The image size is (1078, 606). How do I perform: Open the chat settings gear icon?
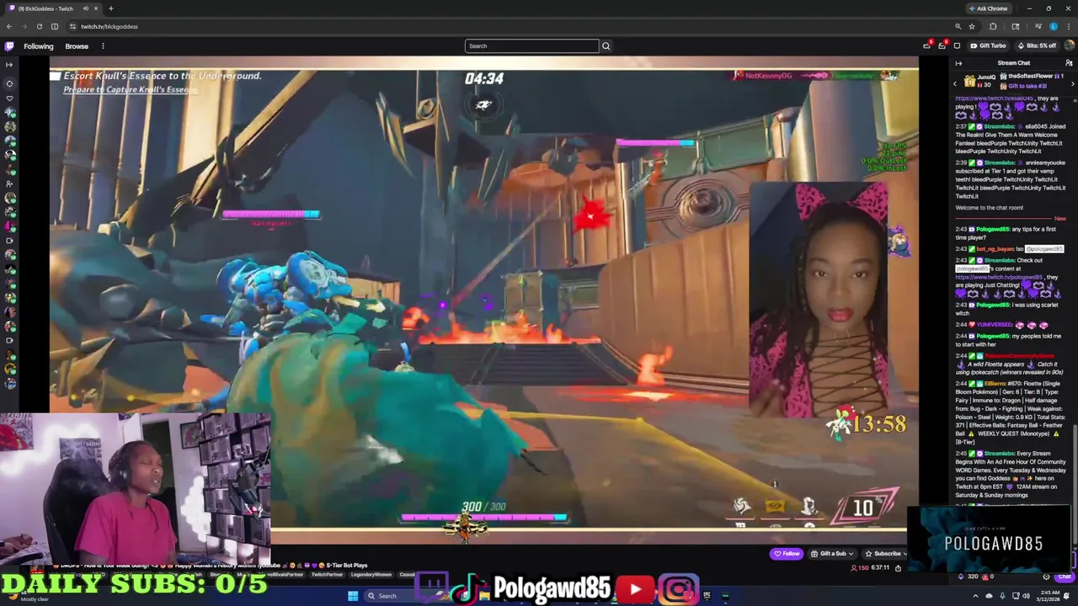click(1046, 577)
